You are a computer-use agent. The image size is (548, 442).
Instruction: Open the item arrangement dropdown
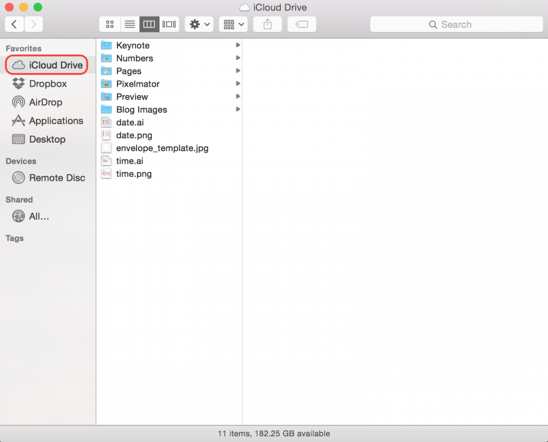233,24
